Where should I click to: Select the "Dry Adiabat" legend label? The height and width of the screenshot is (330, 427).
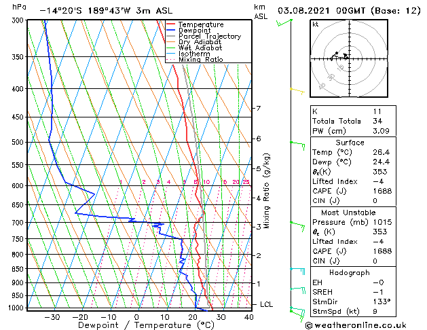[200, 42]
